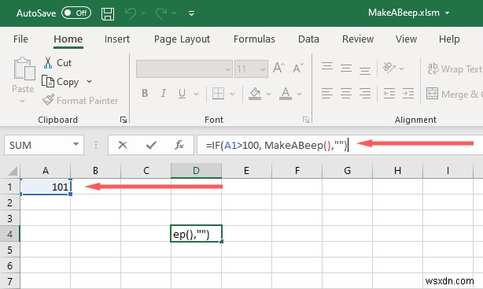Viewport: 483px width, 289px height.
Task: Open the Undo history dropdown
Action: point(143,13)
